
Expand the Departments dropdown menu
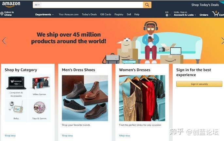(x=44, y=15)
